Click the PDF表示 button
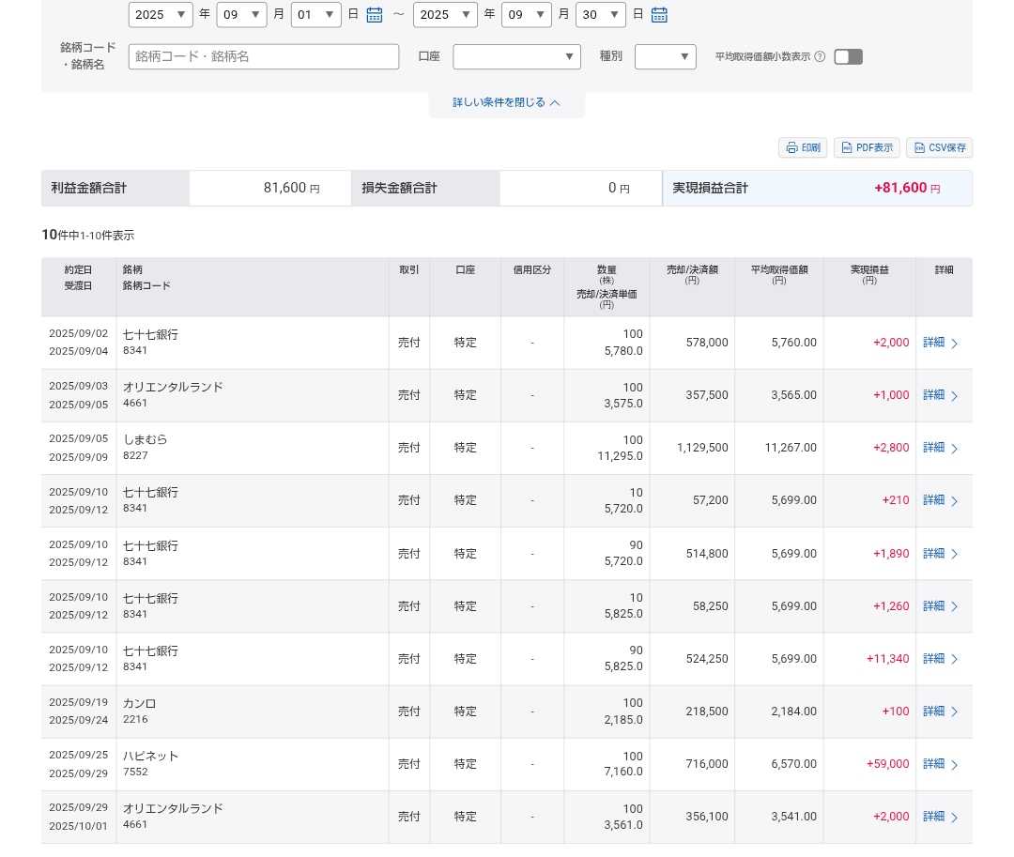 coord(867,148)
